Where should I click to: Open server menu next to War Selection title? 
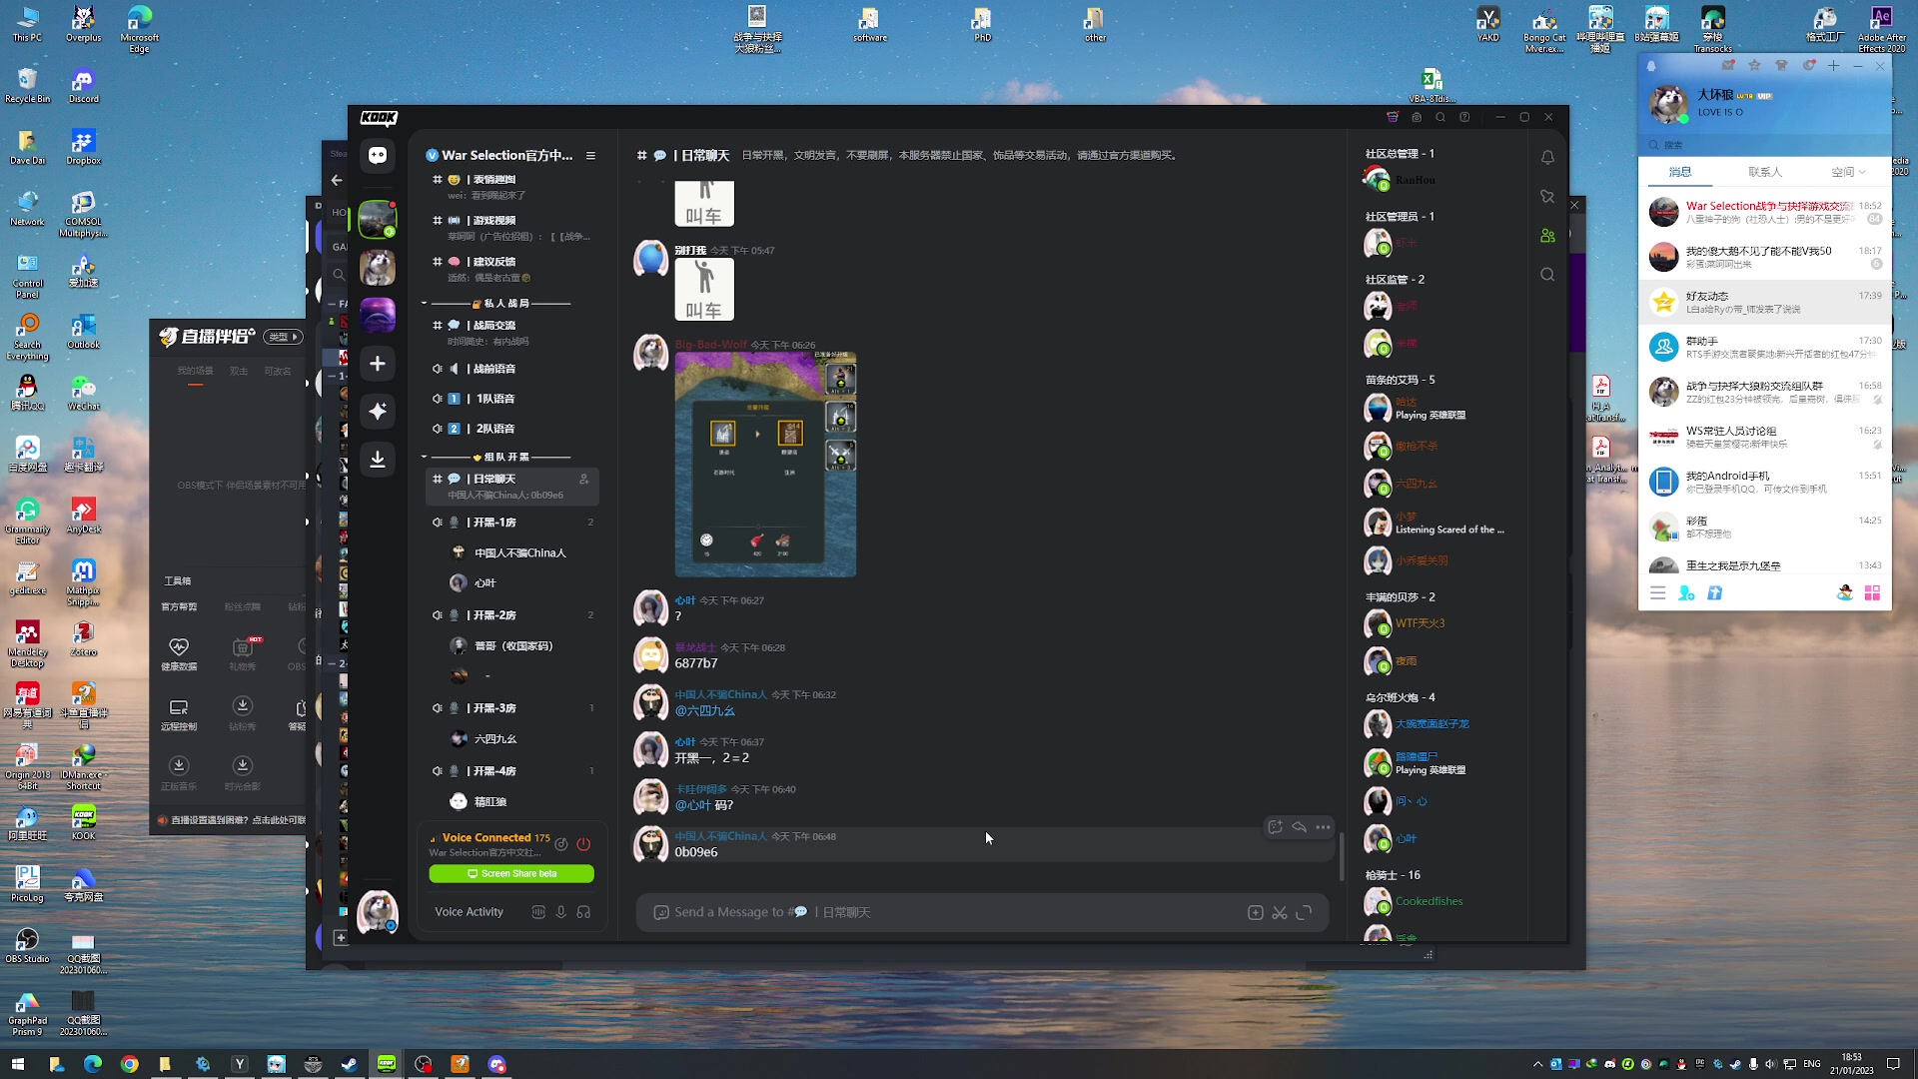pyautogui.click(x=590, y=156)
